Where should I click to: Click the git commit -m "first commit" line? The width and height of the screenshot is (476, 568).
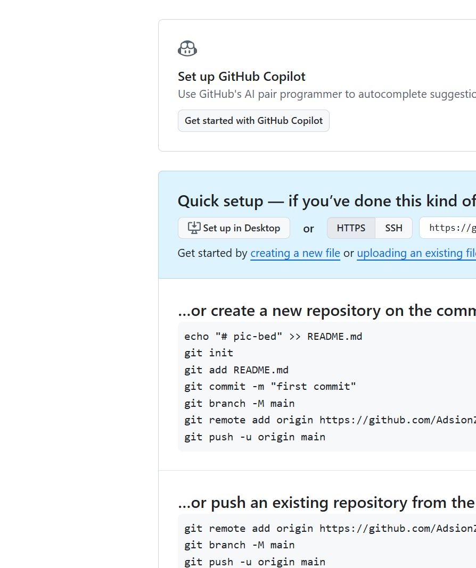pyautogui.click(x=270, y=387)
